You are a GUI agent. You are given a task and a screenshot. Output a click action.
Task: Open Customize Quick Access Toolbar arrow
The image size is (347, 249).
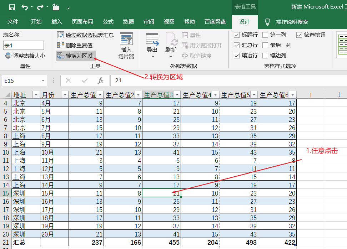tap(69, 8)
